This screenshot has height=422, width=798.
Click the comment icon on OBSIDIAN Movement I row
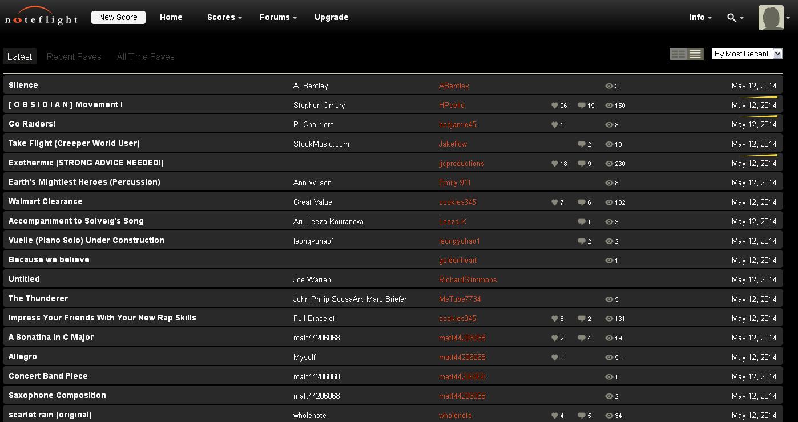(x=581, y=105)
